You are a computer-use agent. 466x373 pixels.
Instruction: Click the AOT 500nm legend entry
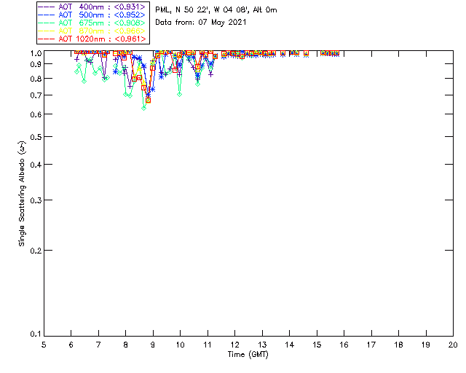point(92,15)
